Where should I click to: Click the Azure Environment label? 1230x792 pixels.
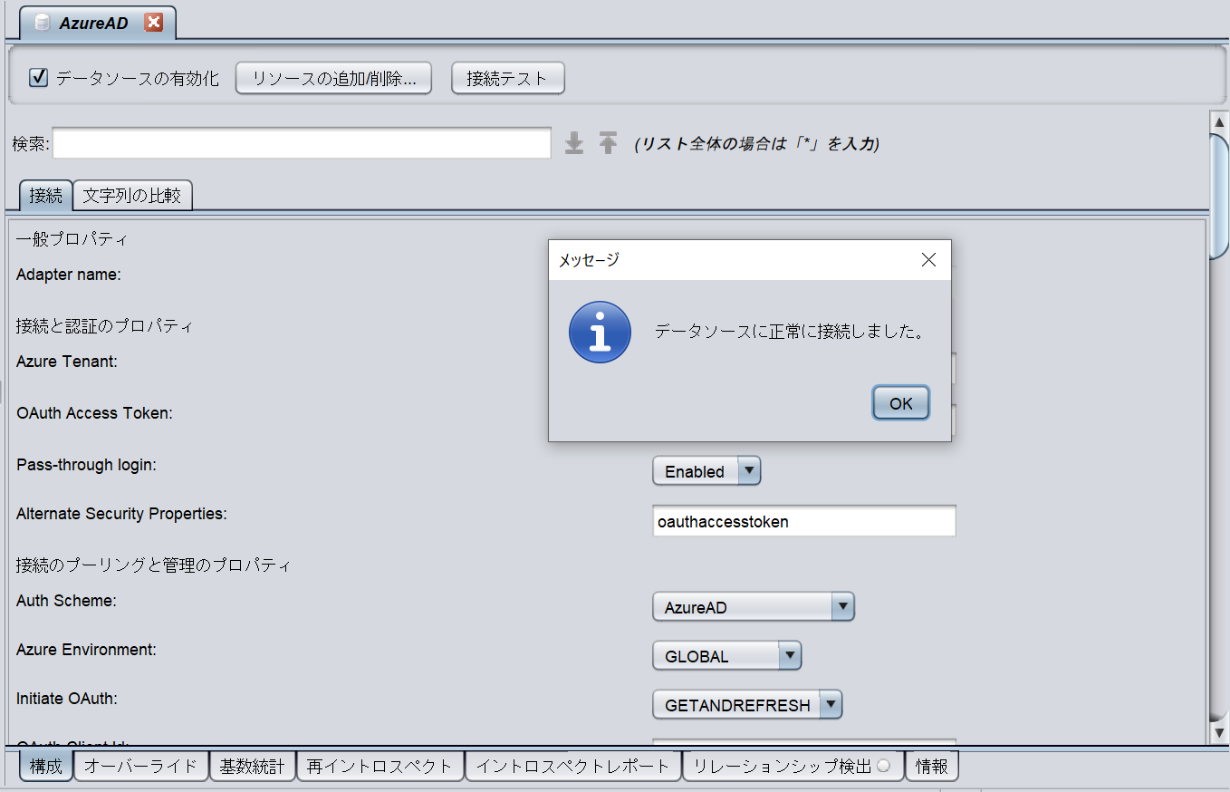[86, 650]
